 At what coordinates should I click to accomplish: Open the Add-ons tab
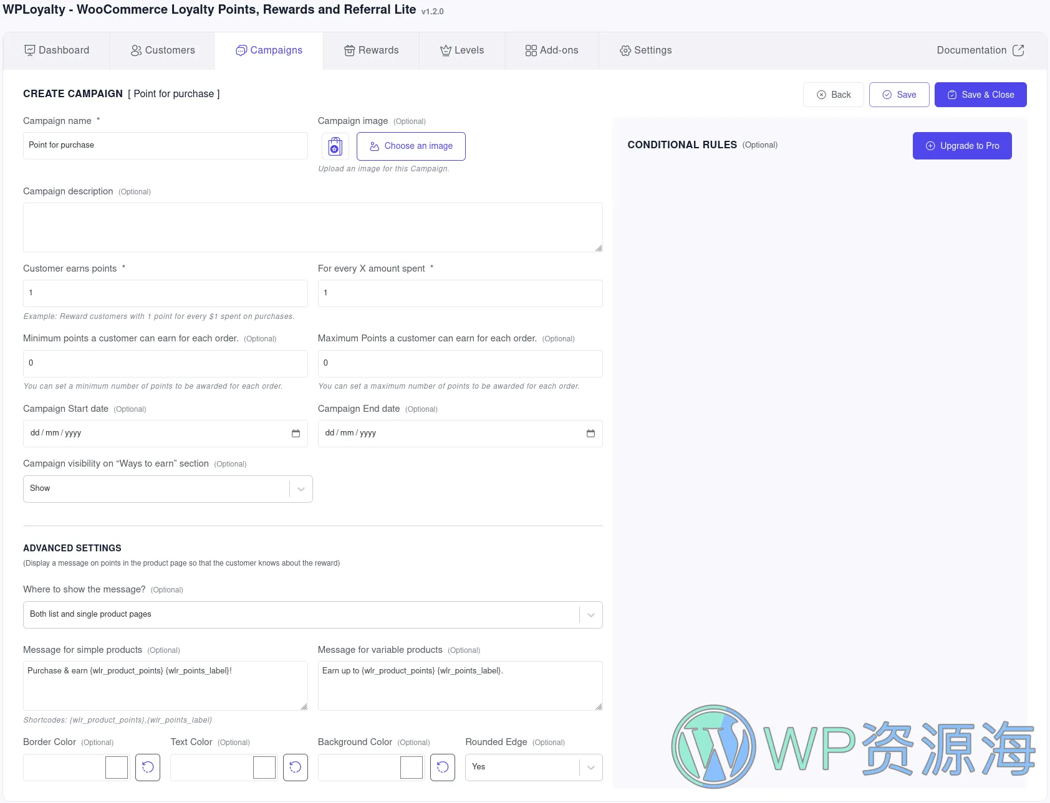552,50
